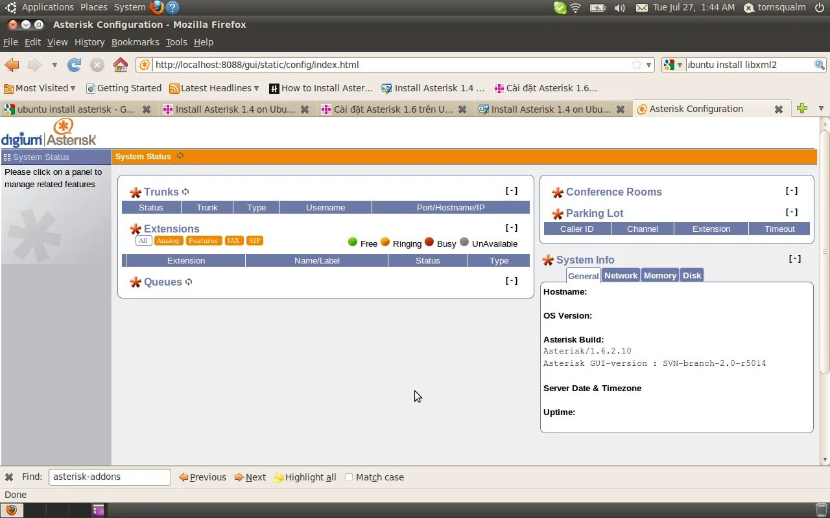
Task: Refresh the Trunks panel
Action: pyautogui.click(x=185, y=192)
